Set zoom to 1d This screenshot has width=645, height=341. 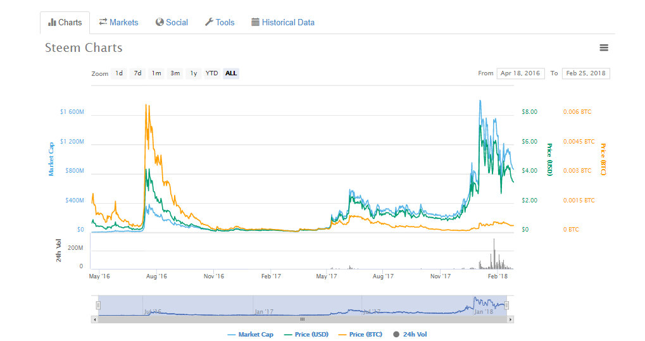tap(119, 73)
